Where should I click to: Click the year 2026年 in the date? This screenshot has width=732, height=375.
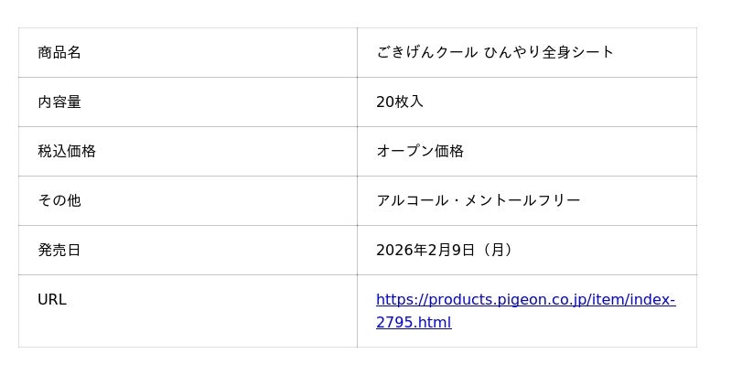pyautogui.click(x=398, y=251)
